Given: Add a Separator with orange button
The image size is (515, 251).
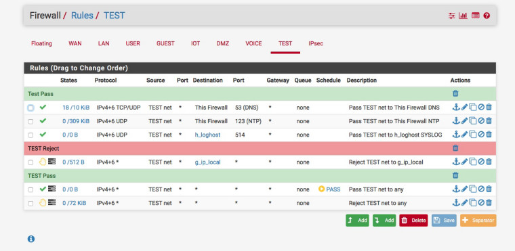Looking at the screenshot, I should (478, 221).
